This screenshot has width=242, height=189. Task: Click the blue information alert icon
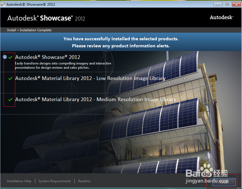pyautogui.click(x=5, y=57)
